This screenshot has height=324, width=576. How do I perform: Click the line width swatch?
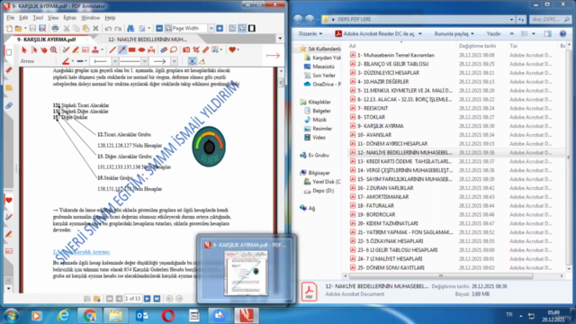80,61
